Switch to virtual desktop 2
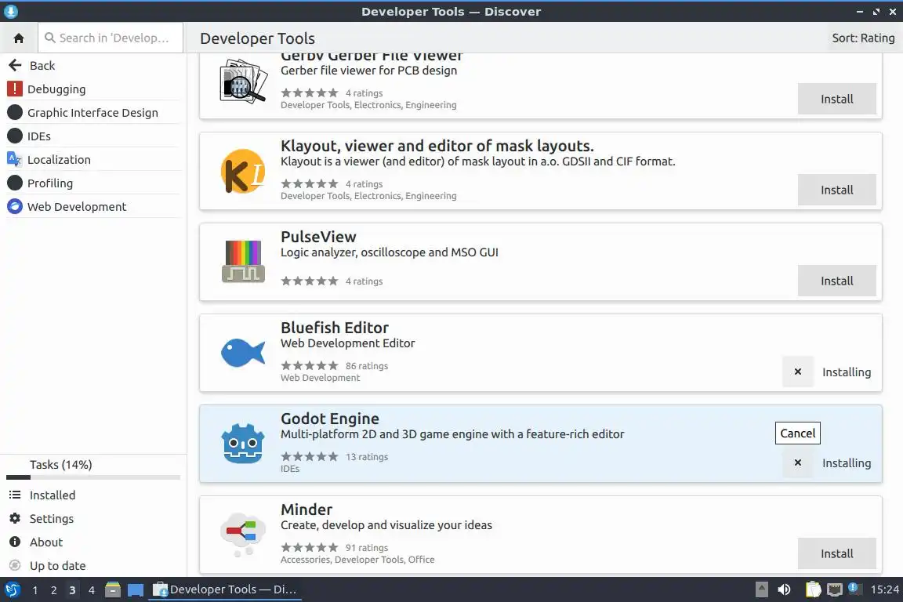903x602 pixels. click(53, 590)
